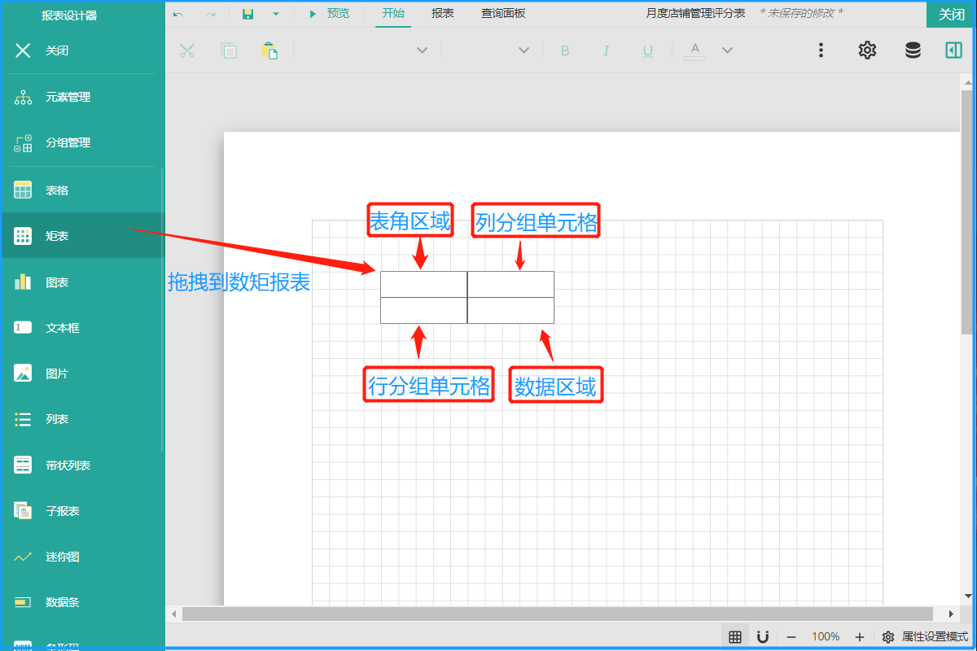Open the font family dropdown
The width and height of the screenshot is (977, 651).
pyautogui.click(x=422, y=50)
